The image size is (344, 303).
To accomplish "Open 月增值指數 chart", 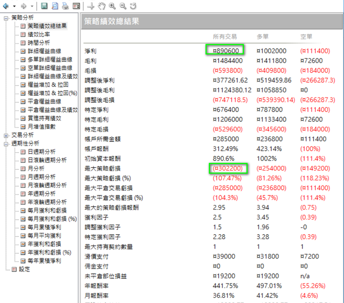I will [x=42, y=127].
